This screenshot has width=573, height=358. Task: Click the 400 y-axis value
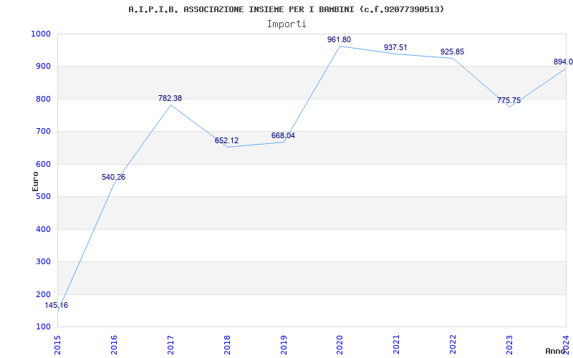click(43, 229)
